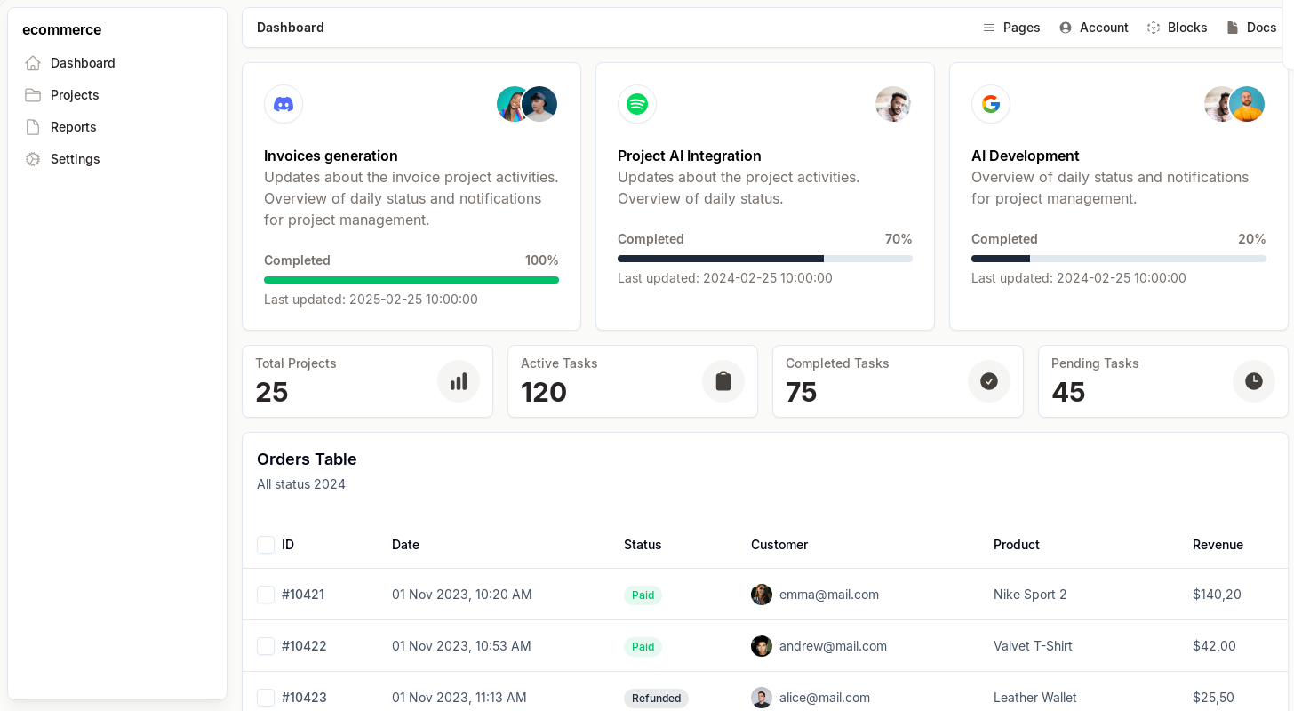Open the Account menu in top bar
This screenshot has width=1294, height=711.
tap(1094, 28)
